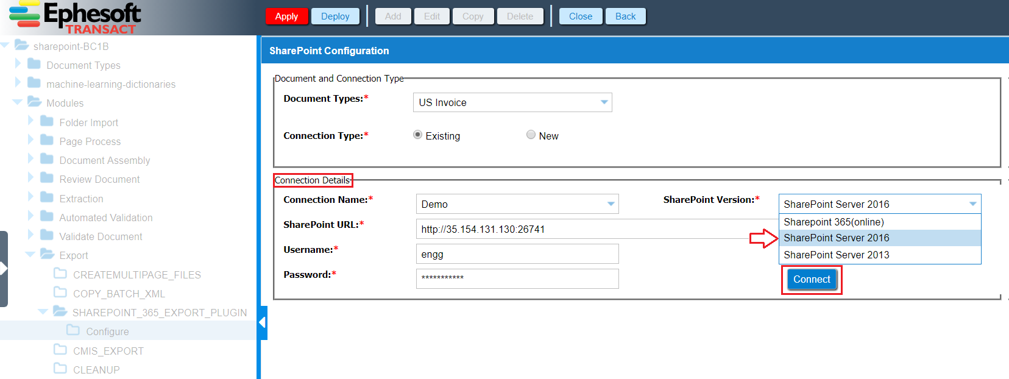Click the Add button in toolbar

pyautogui.click(x=393, y=16)
